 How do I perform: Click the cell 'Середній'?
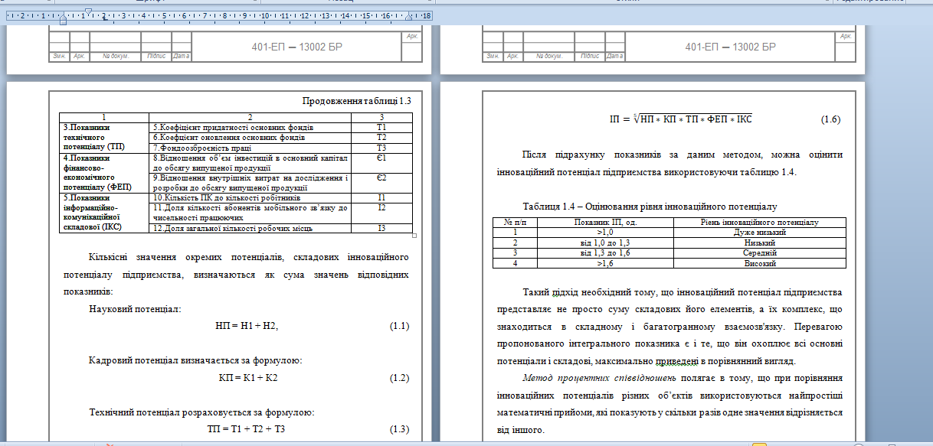(760, 252)
